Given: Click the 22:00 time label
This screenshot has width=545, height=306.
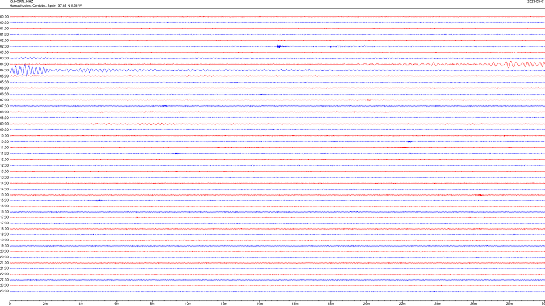Looking at the screenshot, I should pos(4,274).
